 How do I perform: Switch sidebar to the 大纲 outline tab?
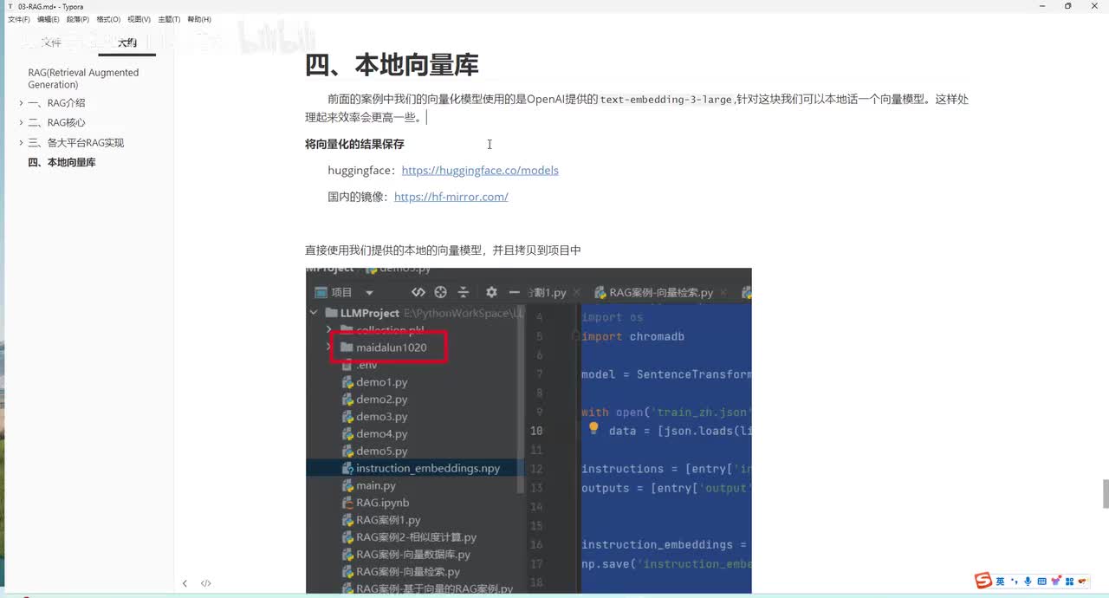point(126,42)
